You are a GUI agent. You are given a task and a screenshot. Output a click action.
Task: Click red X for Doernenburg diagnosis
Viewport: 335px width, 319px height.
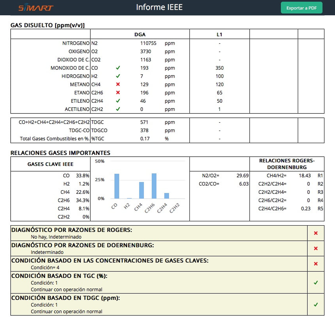pos(316,248)
